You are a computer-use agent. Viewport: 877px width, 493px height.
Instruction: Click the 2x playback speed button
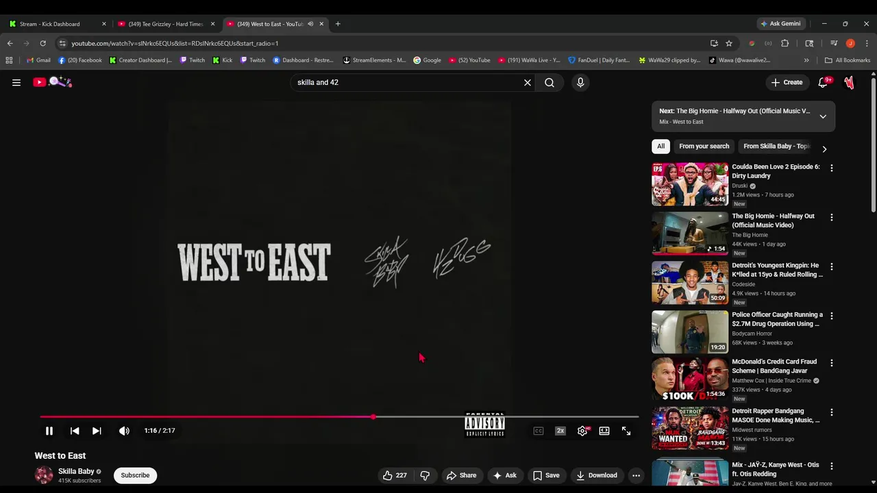point(560,431)
